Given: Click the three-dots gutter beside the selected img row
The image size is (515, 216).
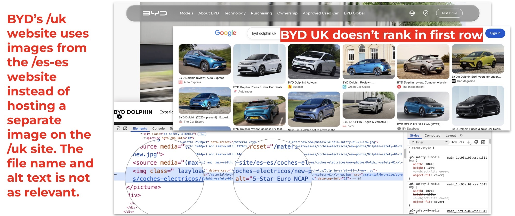Looking at the screenshot, I should click(x=116, y=175).
